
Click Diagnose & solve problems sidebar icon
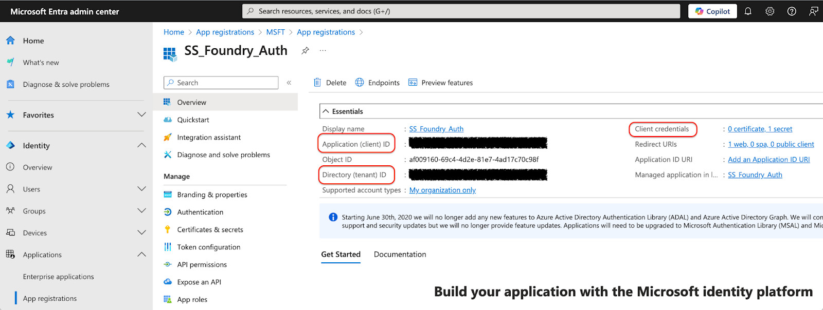[x=10, y=84]
